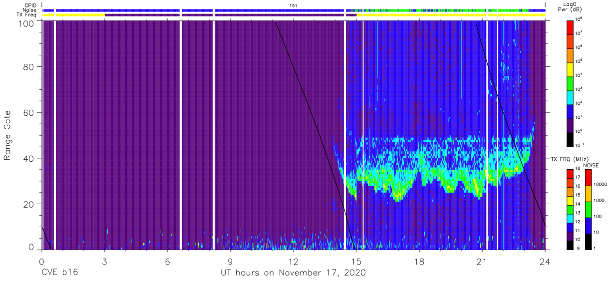This screenshot has width=613, height=283.
Task: Click the y-axis tick label '40'
Action: click(28, 158)
